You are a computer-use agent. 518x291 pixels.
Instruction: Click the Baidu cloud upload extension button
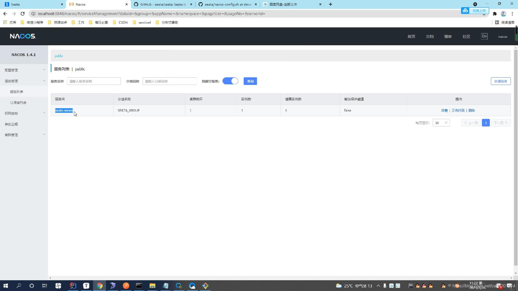tap(475, 11)
